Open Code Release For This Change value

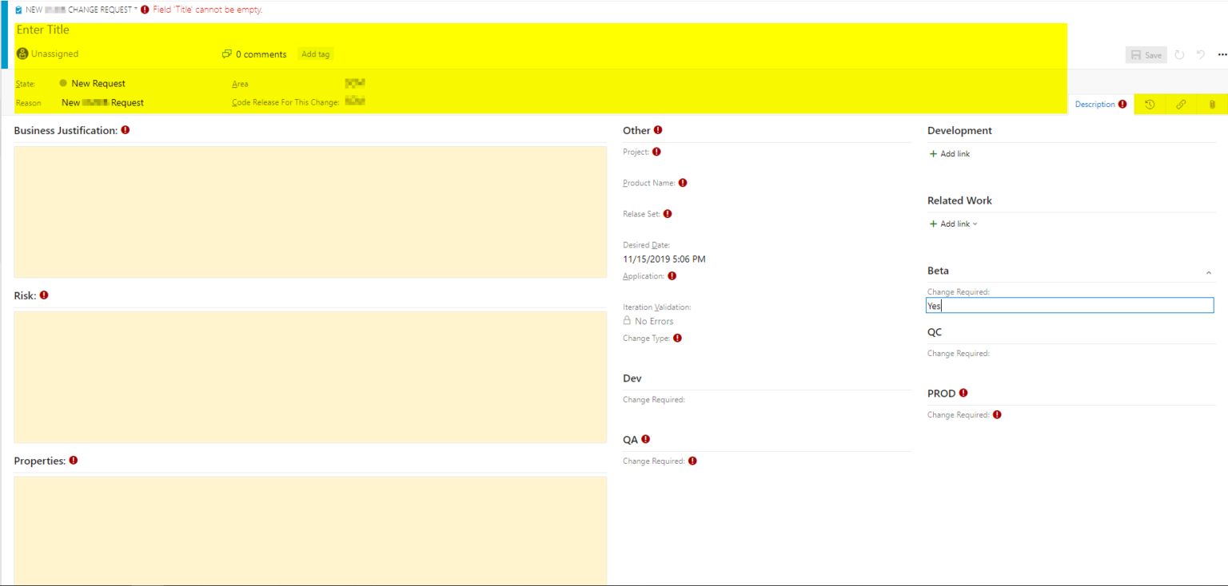[x=355, y=101]
